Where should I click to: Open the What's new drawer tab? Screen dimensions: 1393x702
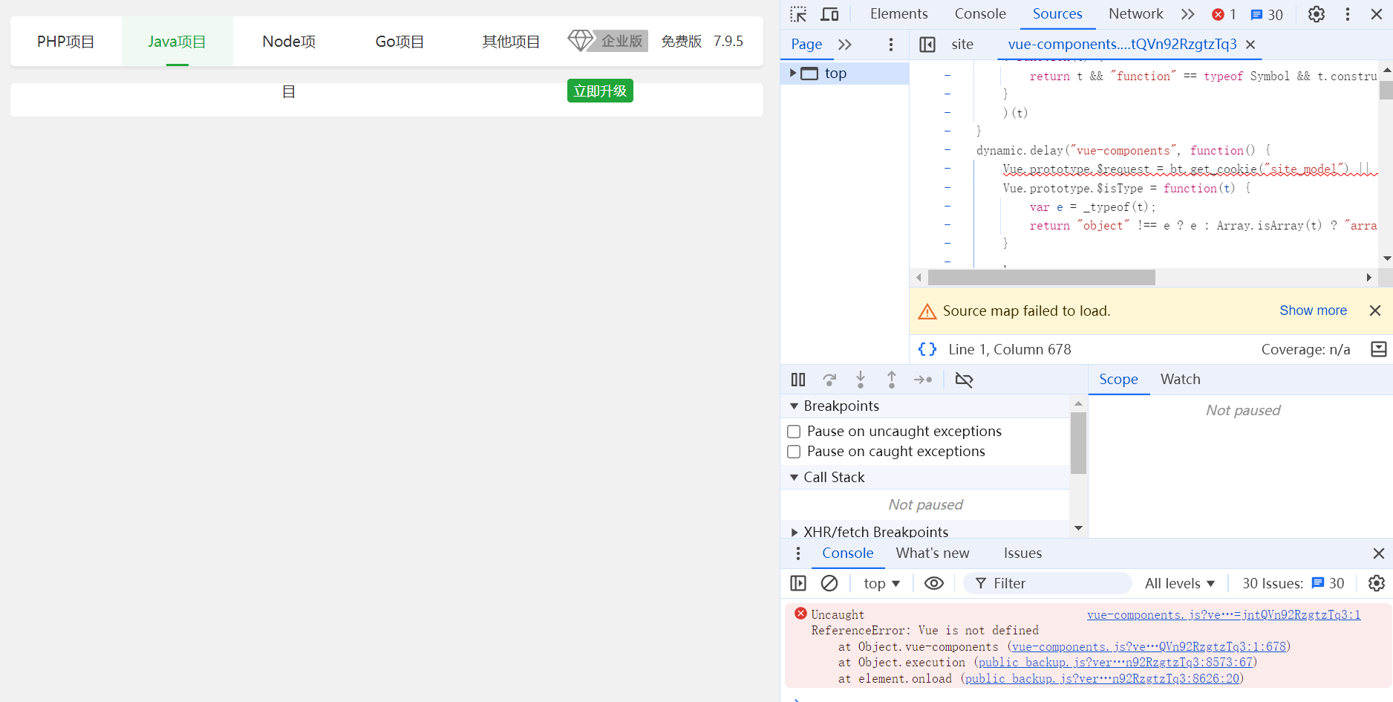[x=933, y=553]
